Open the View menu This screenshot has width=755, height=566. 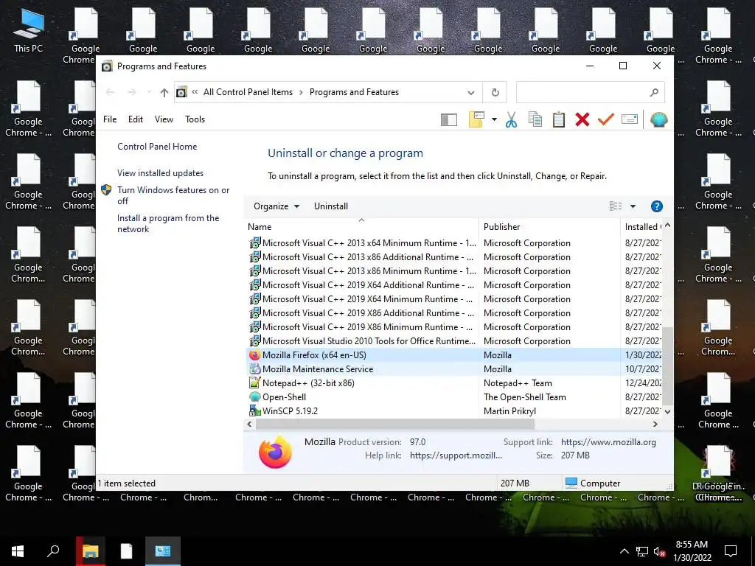(164, 119)
